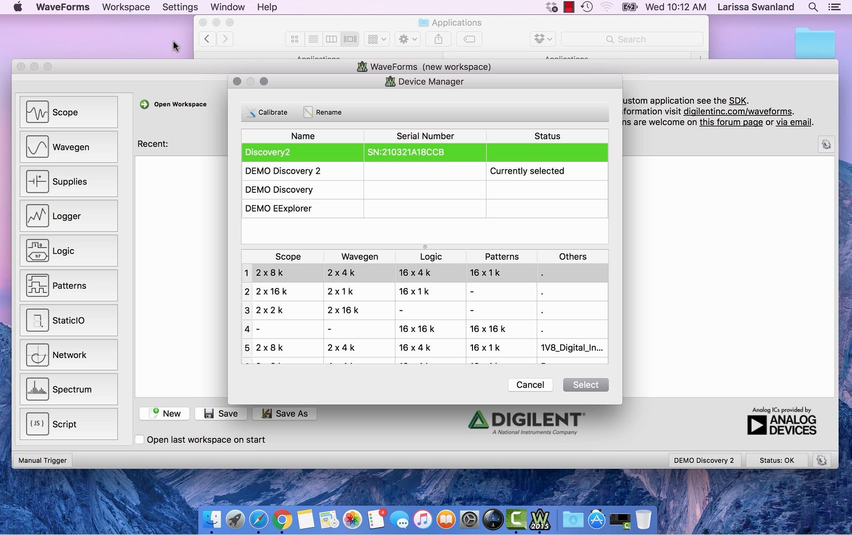Image resolution: width=852 pixels, height=535 pixels.
Task: Open the Help menu
Action: pyautogui.click(x=267, y=7)
